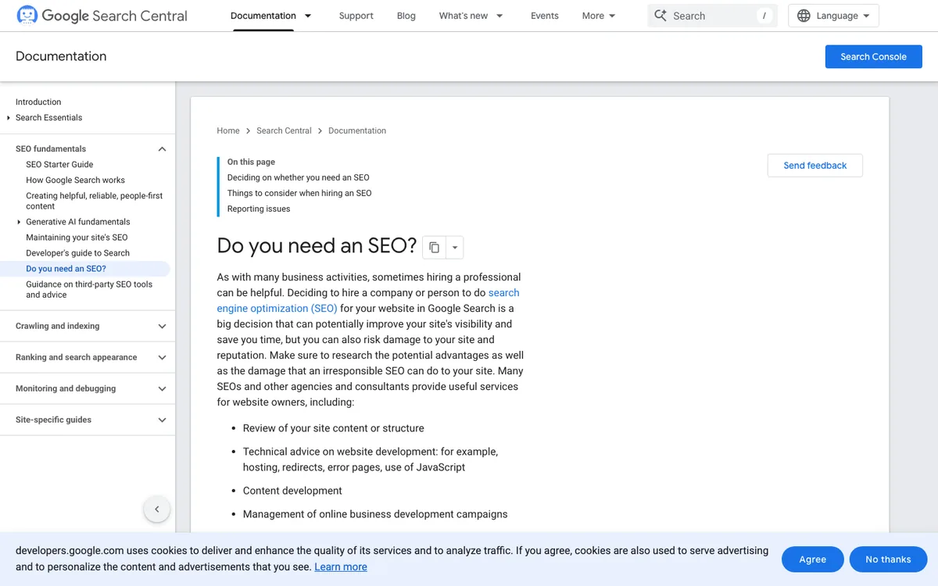Open the dropdown arrow next to copy icon
Screen dimensions: 938x586
455,248
